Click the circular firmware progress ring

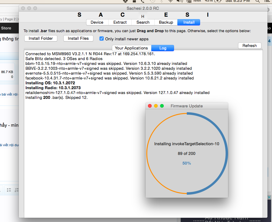[227, 153]
